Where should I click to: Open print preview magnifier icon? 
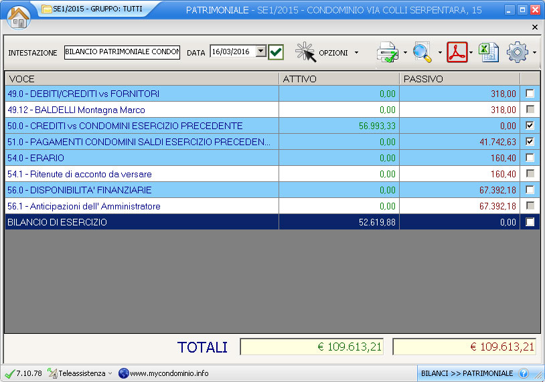click(422, 52)
